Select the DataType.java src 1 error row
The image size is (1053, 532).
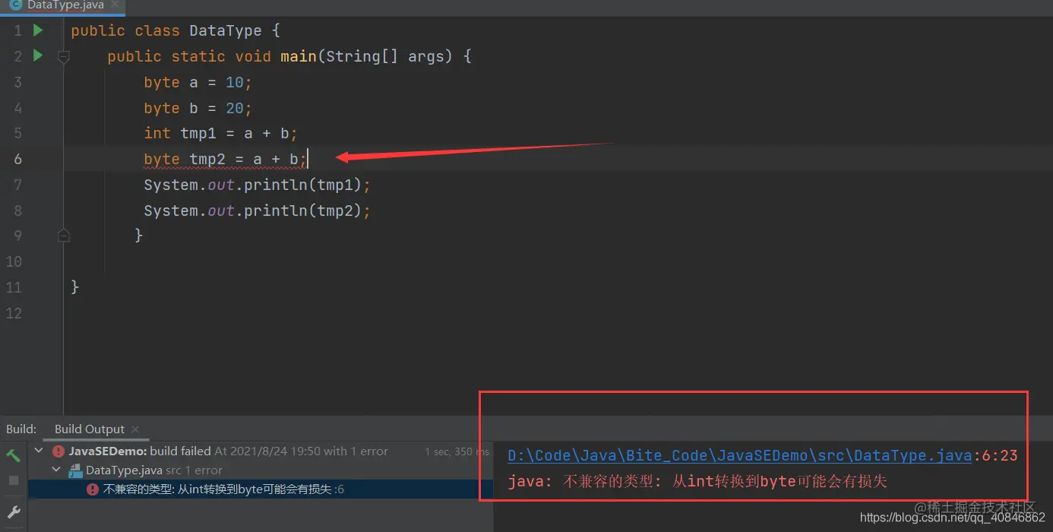[261, 470]
